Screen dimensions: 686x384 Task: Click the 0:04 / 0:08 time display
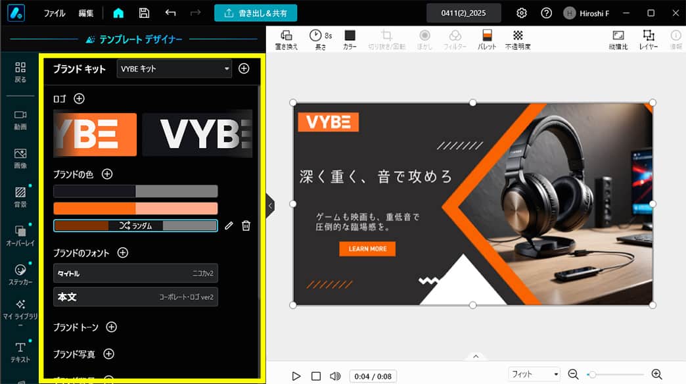tap(373, 376)
